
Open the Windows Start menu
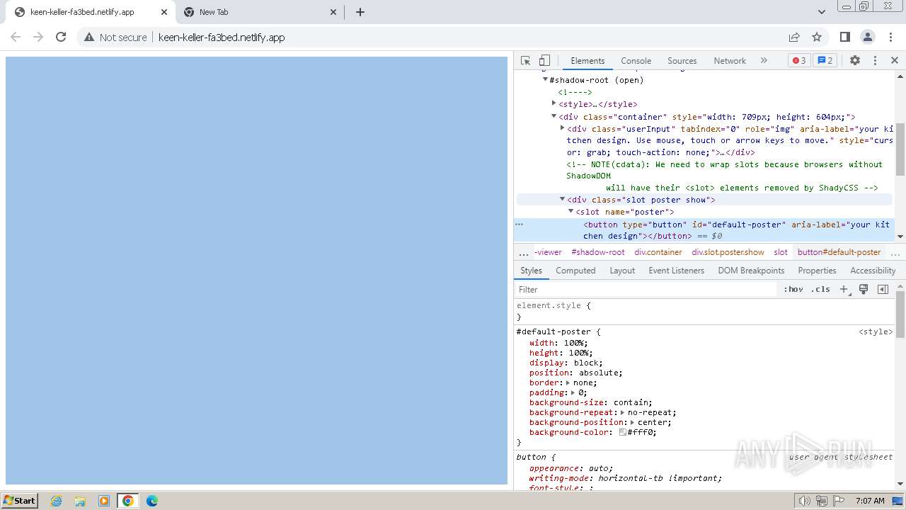19,501
